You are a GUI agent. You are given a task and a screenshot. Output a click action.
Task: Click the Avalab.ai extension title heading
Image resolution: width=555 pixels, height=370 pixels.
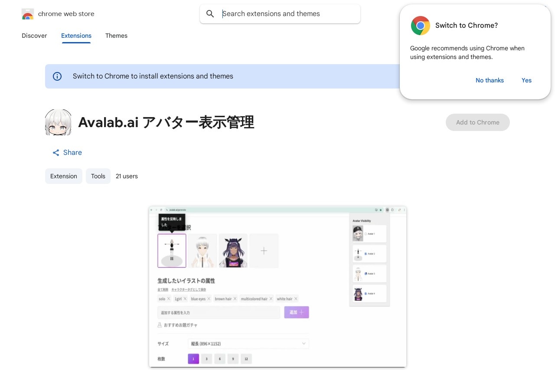(x=166, y=122)
